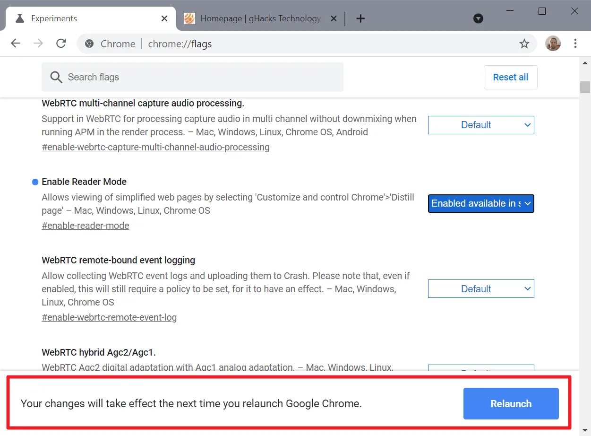
Task: Close the Experiments tab
Action: point(164,18)
